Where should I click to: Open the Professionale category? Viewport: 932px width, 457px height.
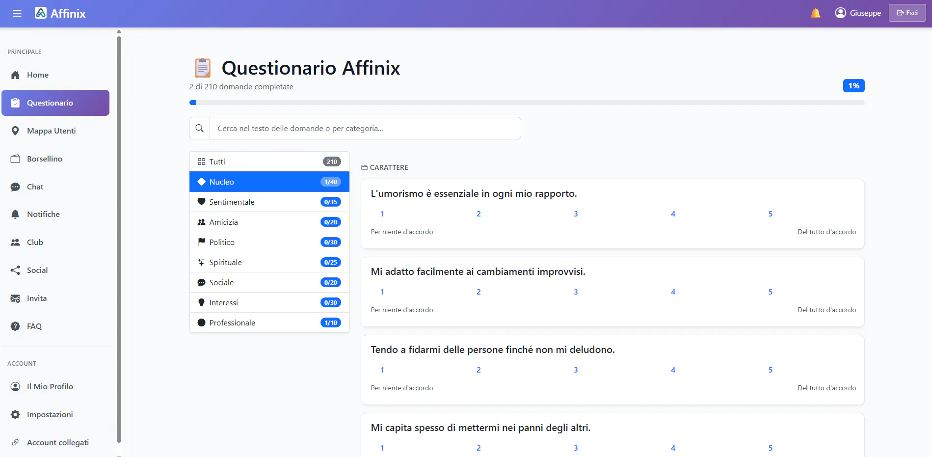coord(269,323)
